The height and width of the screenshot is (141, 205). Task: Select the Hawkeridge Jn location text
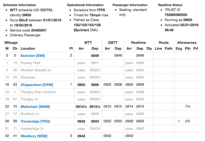[x=32, y=128]
